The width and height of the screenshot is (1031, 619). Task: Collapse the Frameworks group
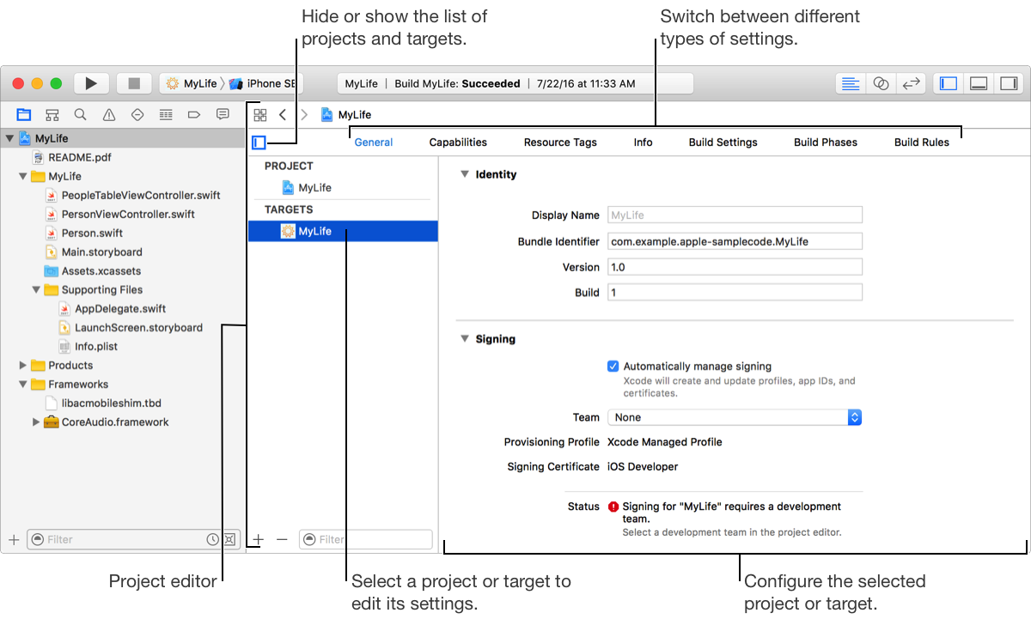click(x=23, y=384)
